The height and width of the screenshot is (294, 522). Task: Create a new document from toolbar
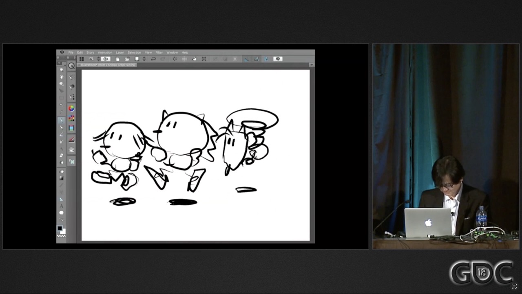pos(118,59)
